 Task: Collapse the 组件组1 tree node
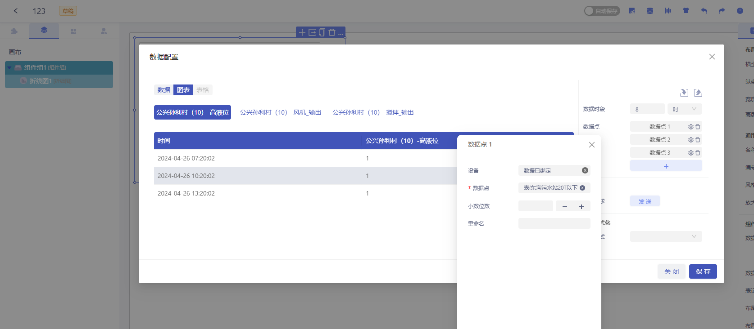coord(9,68)
